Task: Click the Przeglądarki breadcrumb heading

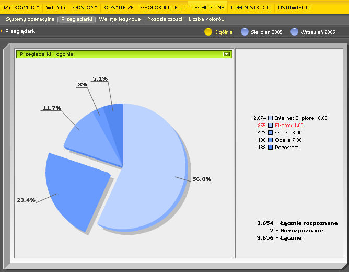Action: (21, 31)
